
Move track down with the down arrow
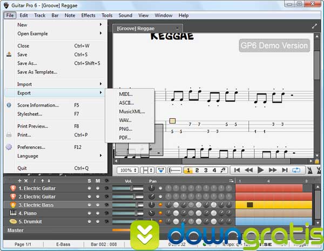(x=49, y=181)
